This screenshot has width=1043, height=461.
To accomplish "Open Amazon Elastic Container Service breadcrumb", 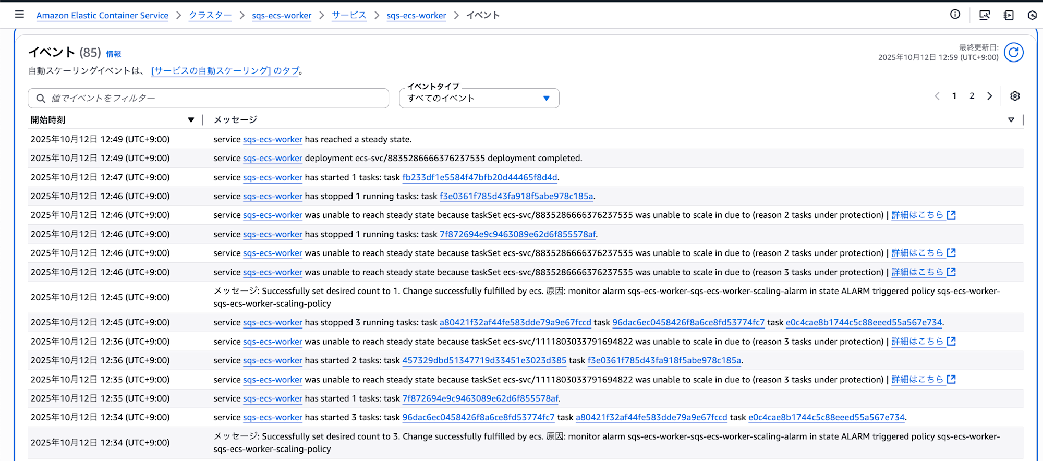I will coord(102,16).
